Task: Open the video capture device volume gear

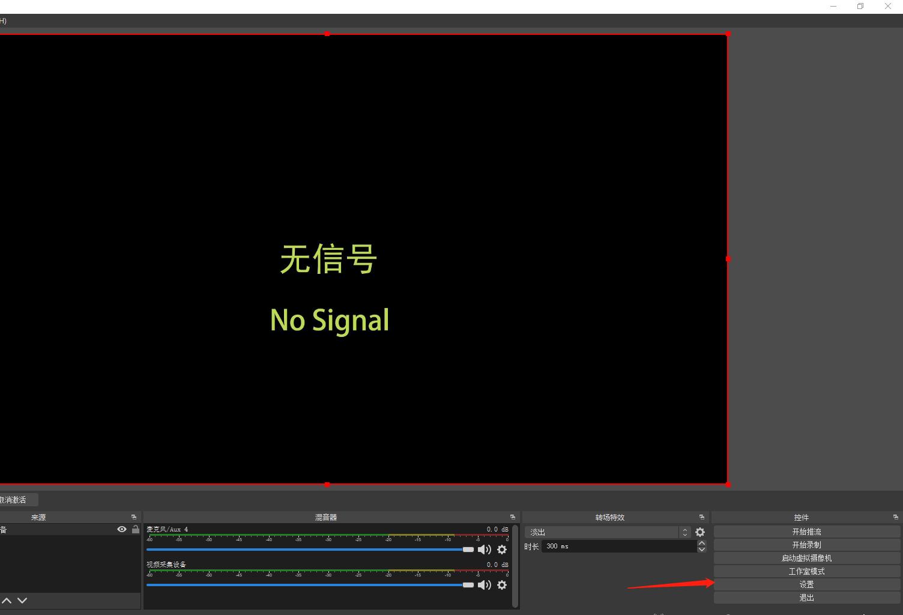Action: 502,585
